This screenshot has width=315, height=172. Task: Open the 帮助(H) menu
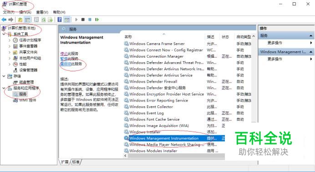[59, 12]
